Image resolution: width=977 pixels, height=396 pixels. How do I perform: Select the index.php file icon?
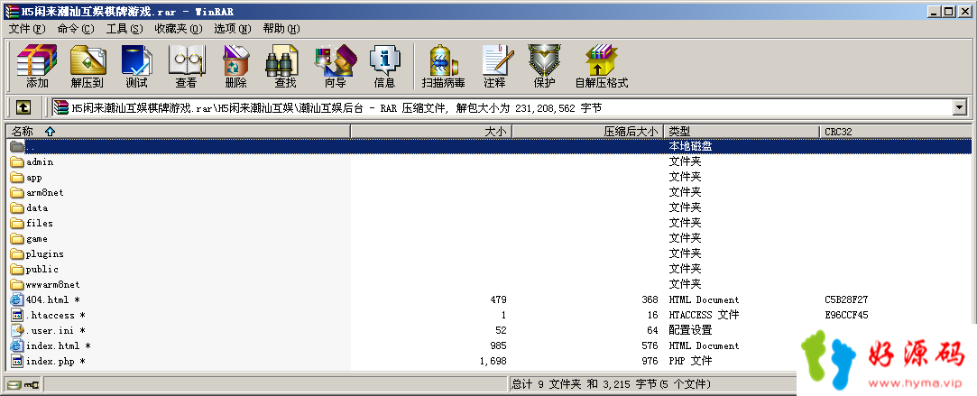(x=17, y=361)
